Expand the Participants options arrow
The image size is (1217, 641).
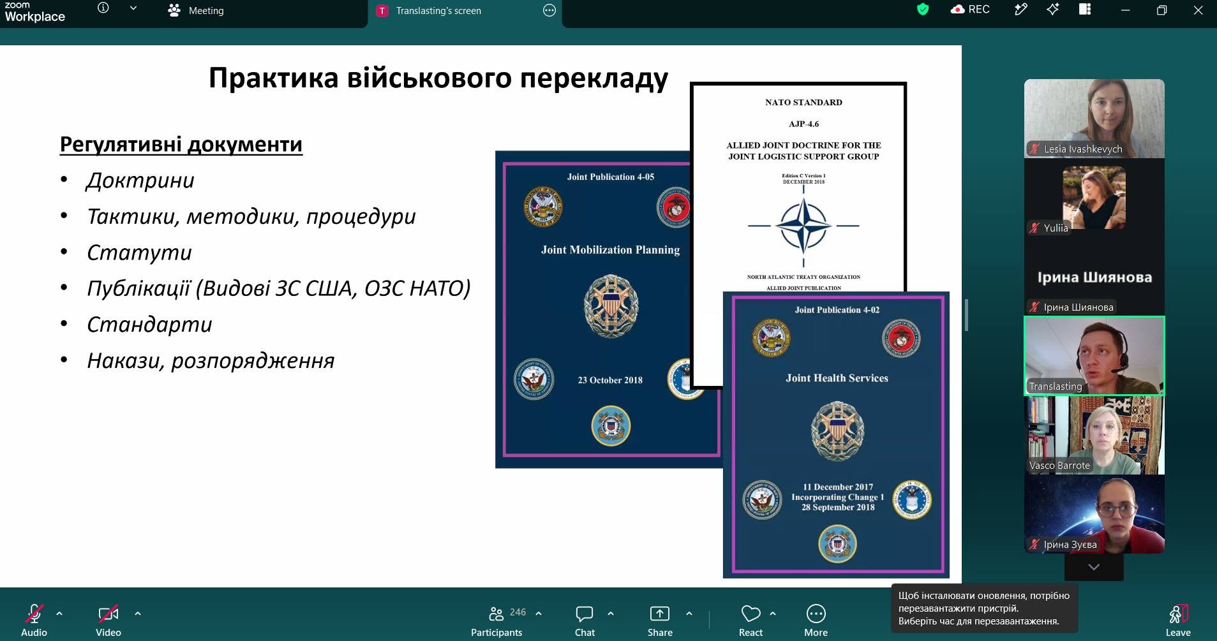pos(539,614)
